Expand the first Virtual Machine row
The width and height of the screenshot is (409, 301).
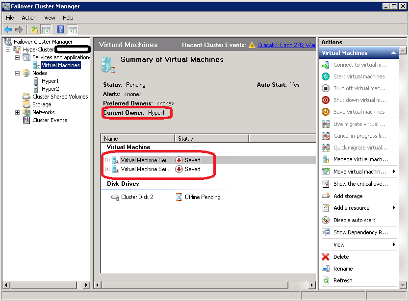107,160
